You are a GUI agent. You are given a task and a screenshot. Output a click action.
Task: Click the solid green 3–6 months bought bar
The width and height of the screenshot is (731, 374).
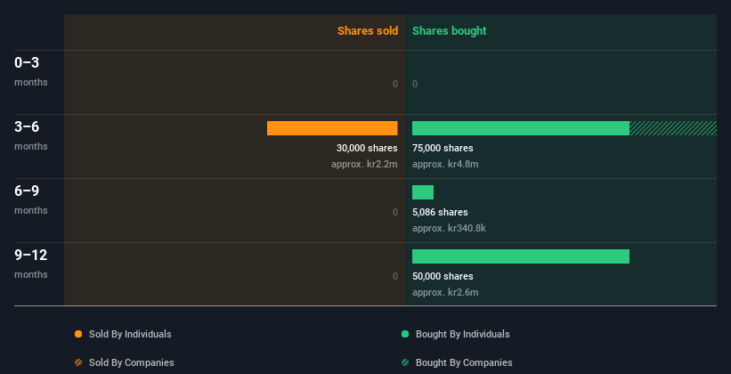[x=521, y=128]
